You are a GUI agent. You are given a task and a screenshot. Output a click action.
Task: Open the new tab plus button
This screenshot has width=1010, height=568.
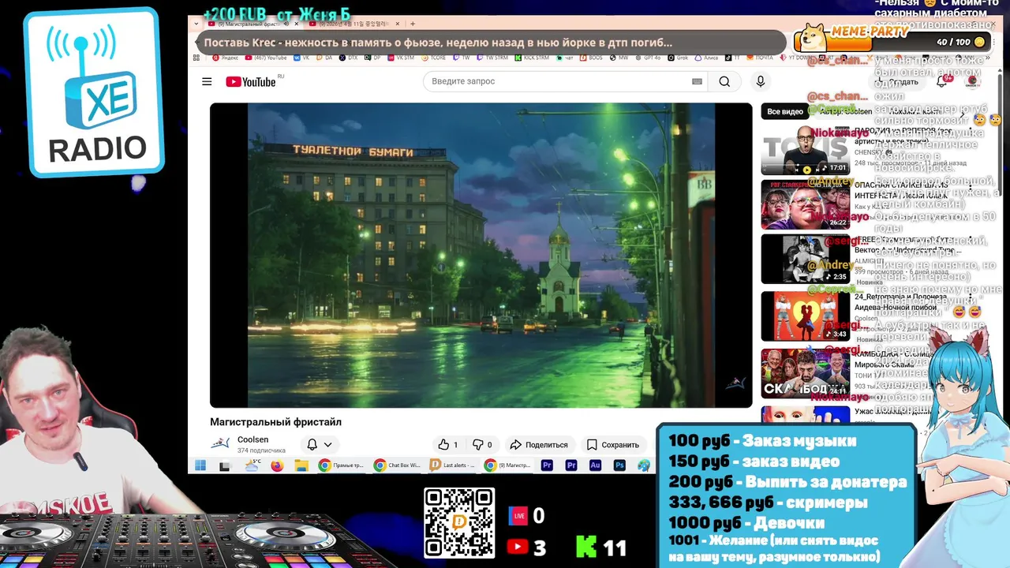click(412, 24)
